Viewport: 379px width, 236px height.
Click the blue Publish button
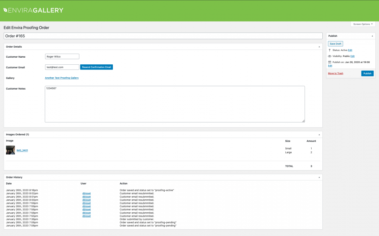click(x=367, y=74)
